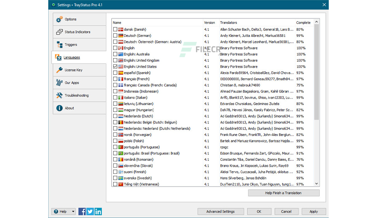
Task: Click the Our Apps grid icon
Action: pyautogui.click(x=60, y=82)
